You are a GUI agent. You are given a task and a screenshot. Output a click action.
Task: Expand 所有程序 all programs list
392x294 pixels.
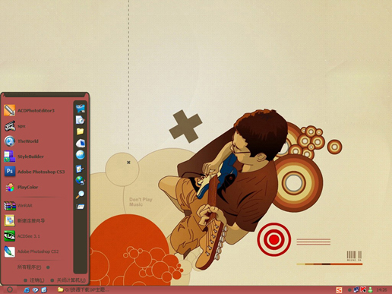click(33, 267)
